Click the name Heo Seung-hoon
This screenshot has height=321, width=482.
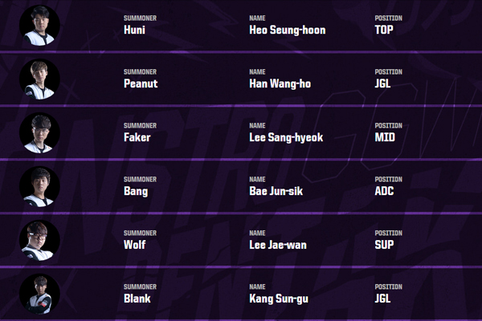click(x=288, y=30)
